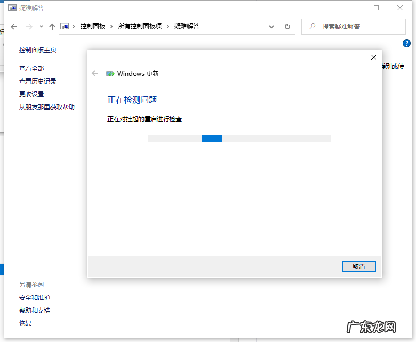The image size is (416, 342).
Task: Click inside the 搜索疑难解答 search field
Action: click(356, 26)
